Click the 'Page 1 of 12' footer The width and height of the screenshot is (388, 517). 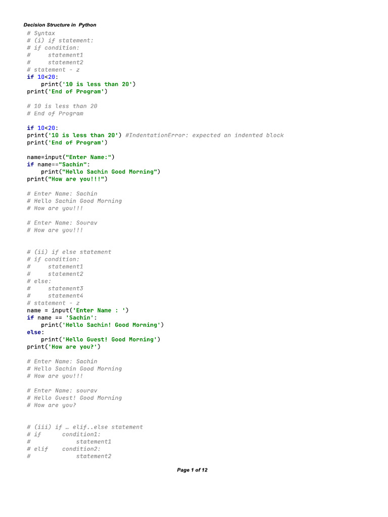click(x=192, y=470)
